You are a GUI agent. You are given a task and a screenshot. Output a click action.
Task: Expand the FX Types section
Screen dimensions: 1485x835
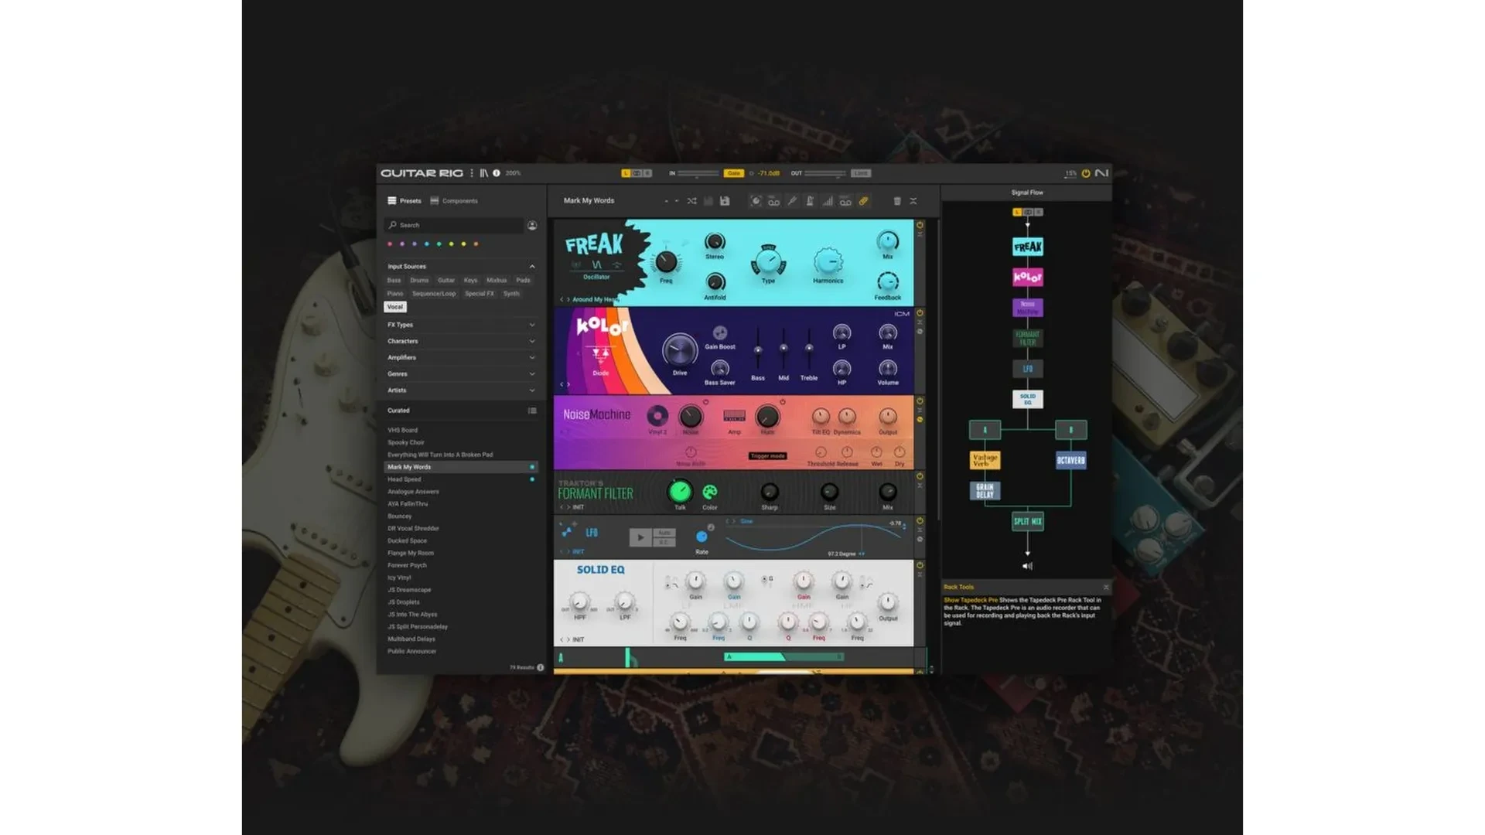point(532,325)
